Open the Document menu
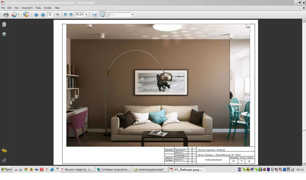Screen dimensions: 306x180 [x=27, y=8]
